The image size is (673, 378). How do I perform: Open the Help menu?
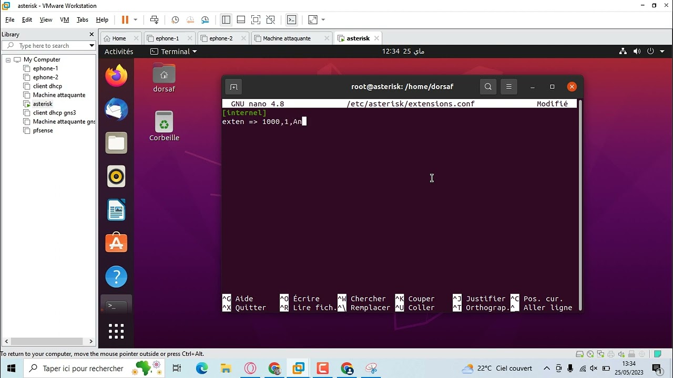[x=102, y=20]
